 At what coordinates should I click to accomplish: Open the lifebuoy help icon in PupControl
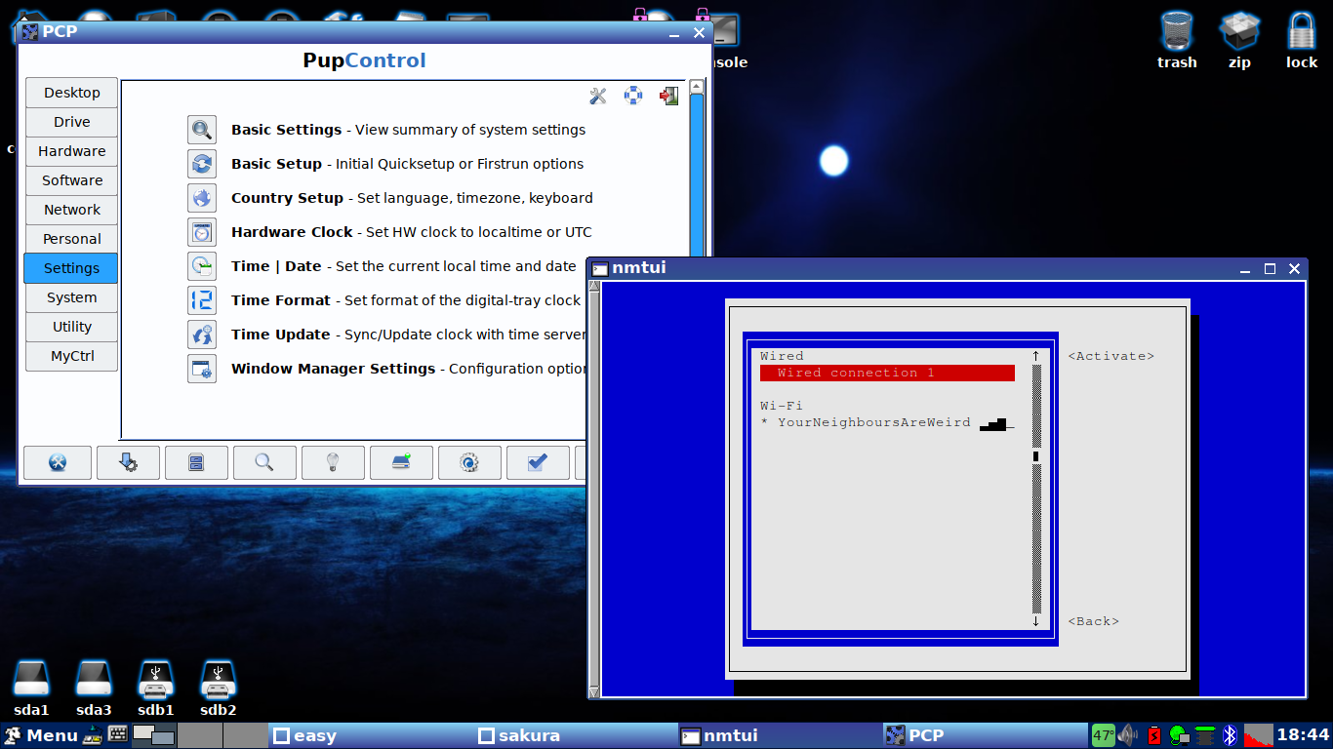pyautogui.click(x=633, y=96)
